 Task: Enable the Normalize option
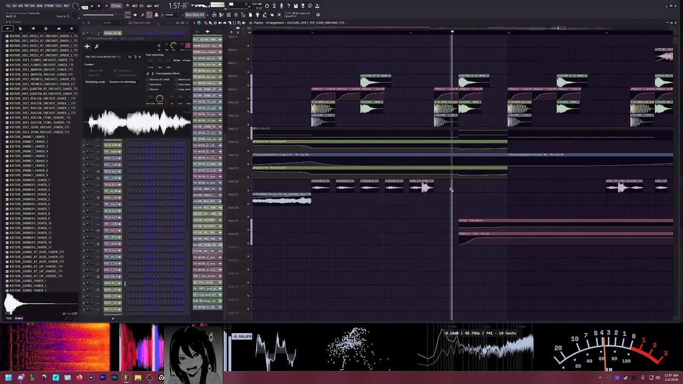click(155, 84)
